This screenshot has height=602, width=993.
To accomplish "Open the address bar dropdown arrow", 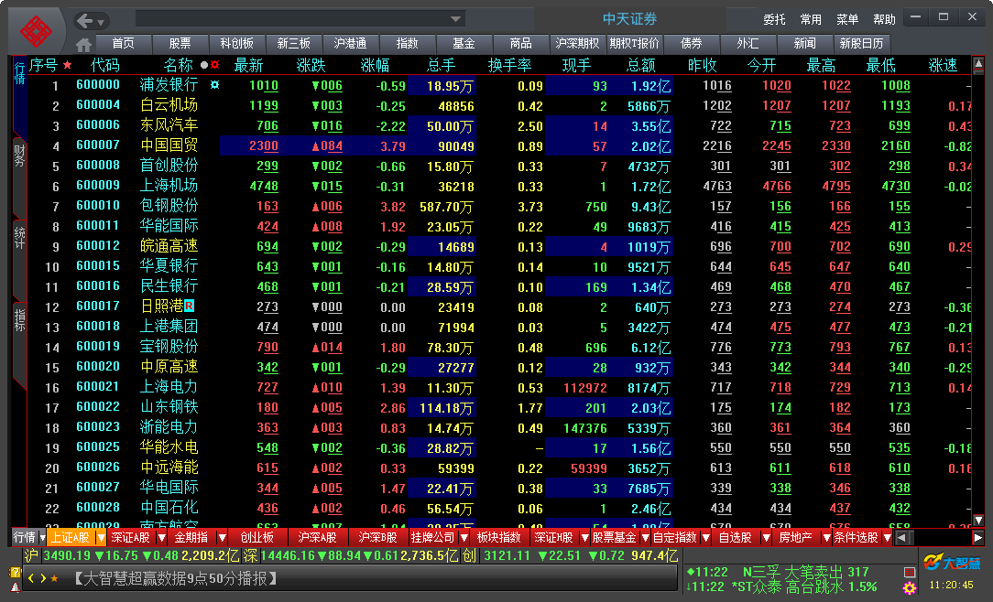I will (455, 19).
